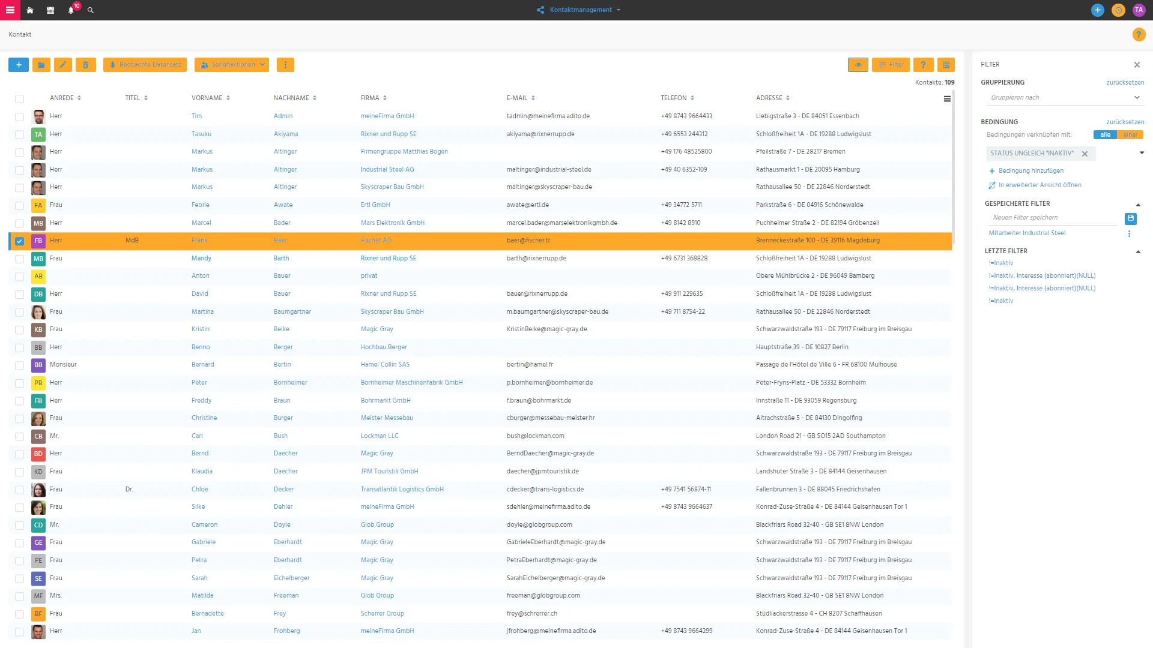Open the global search magnifier

point(91,10)
